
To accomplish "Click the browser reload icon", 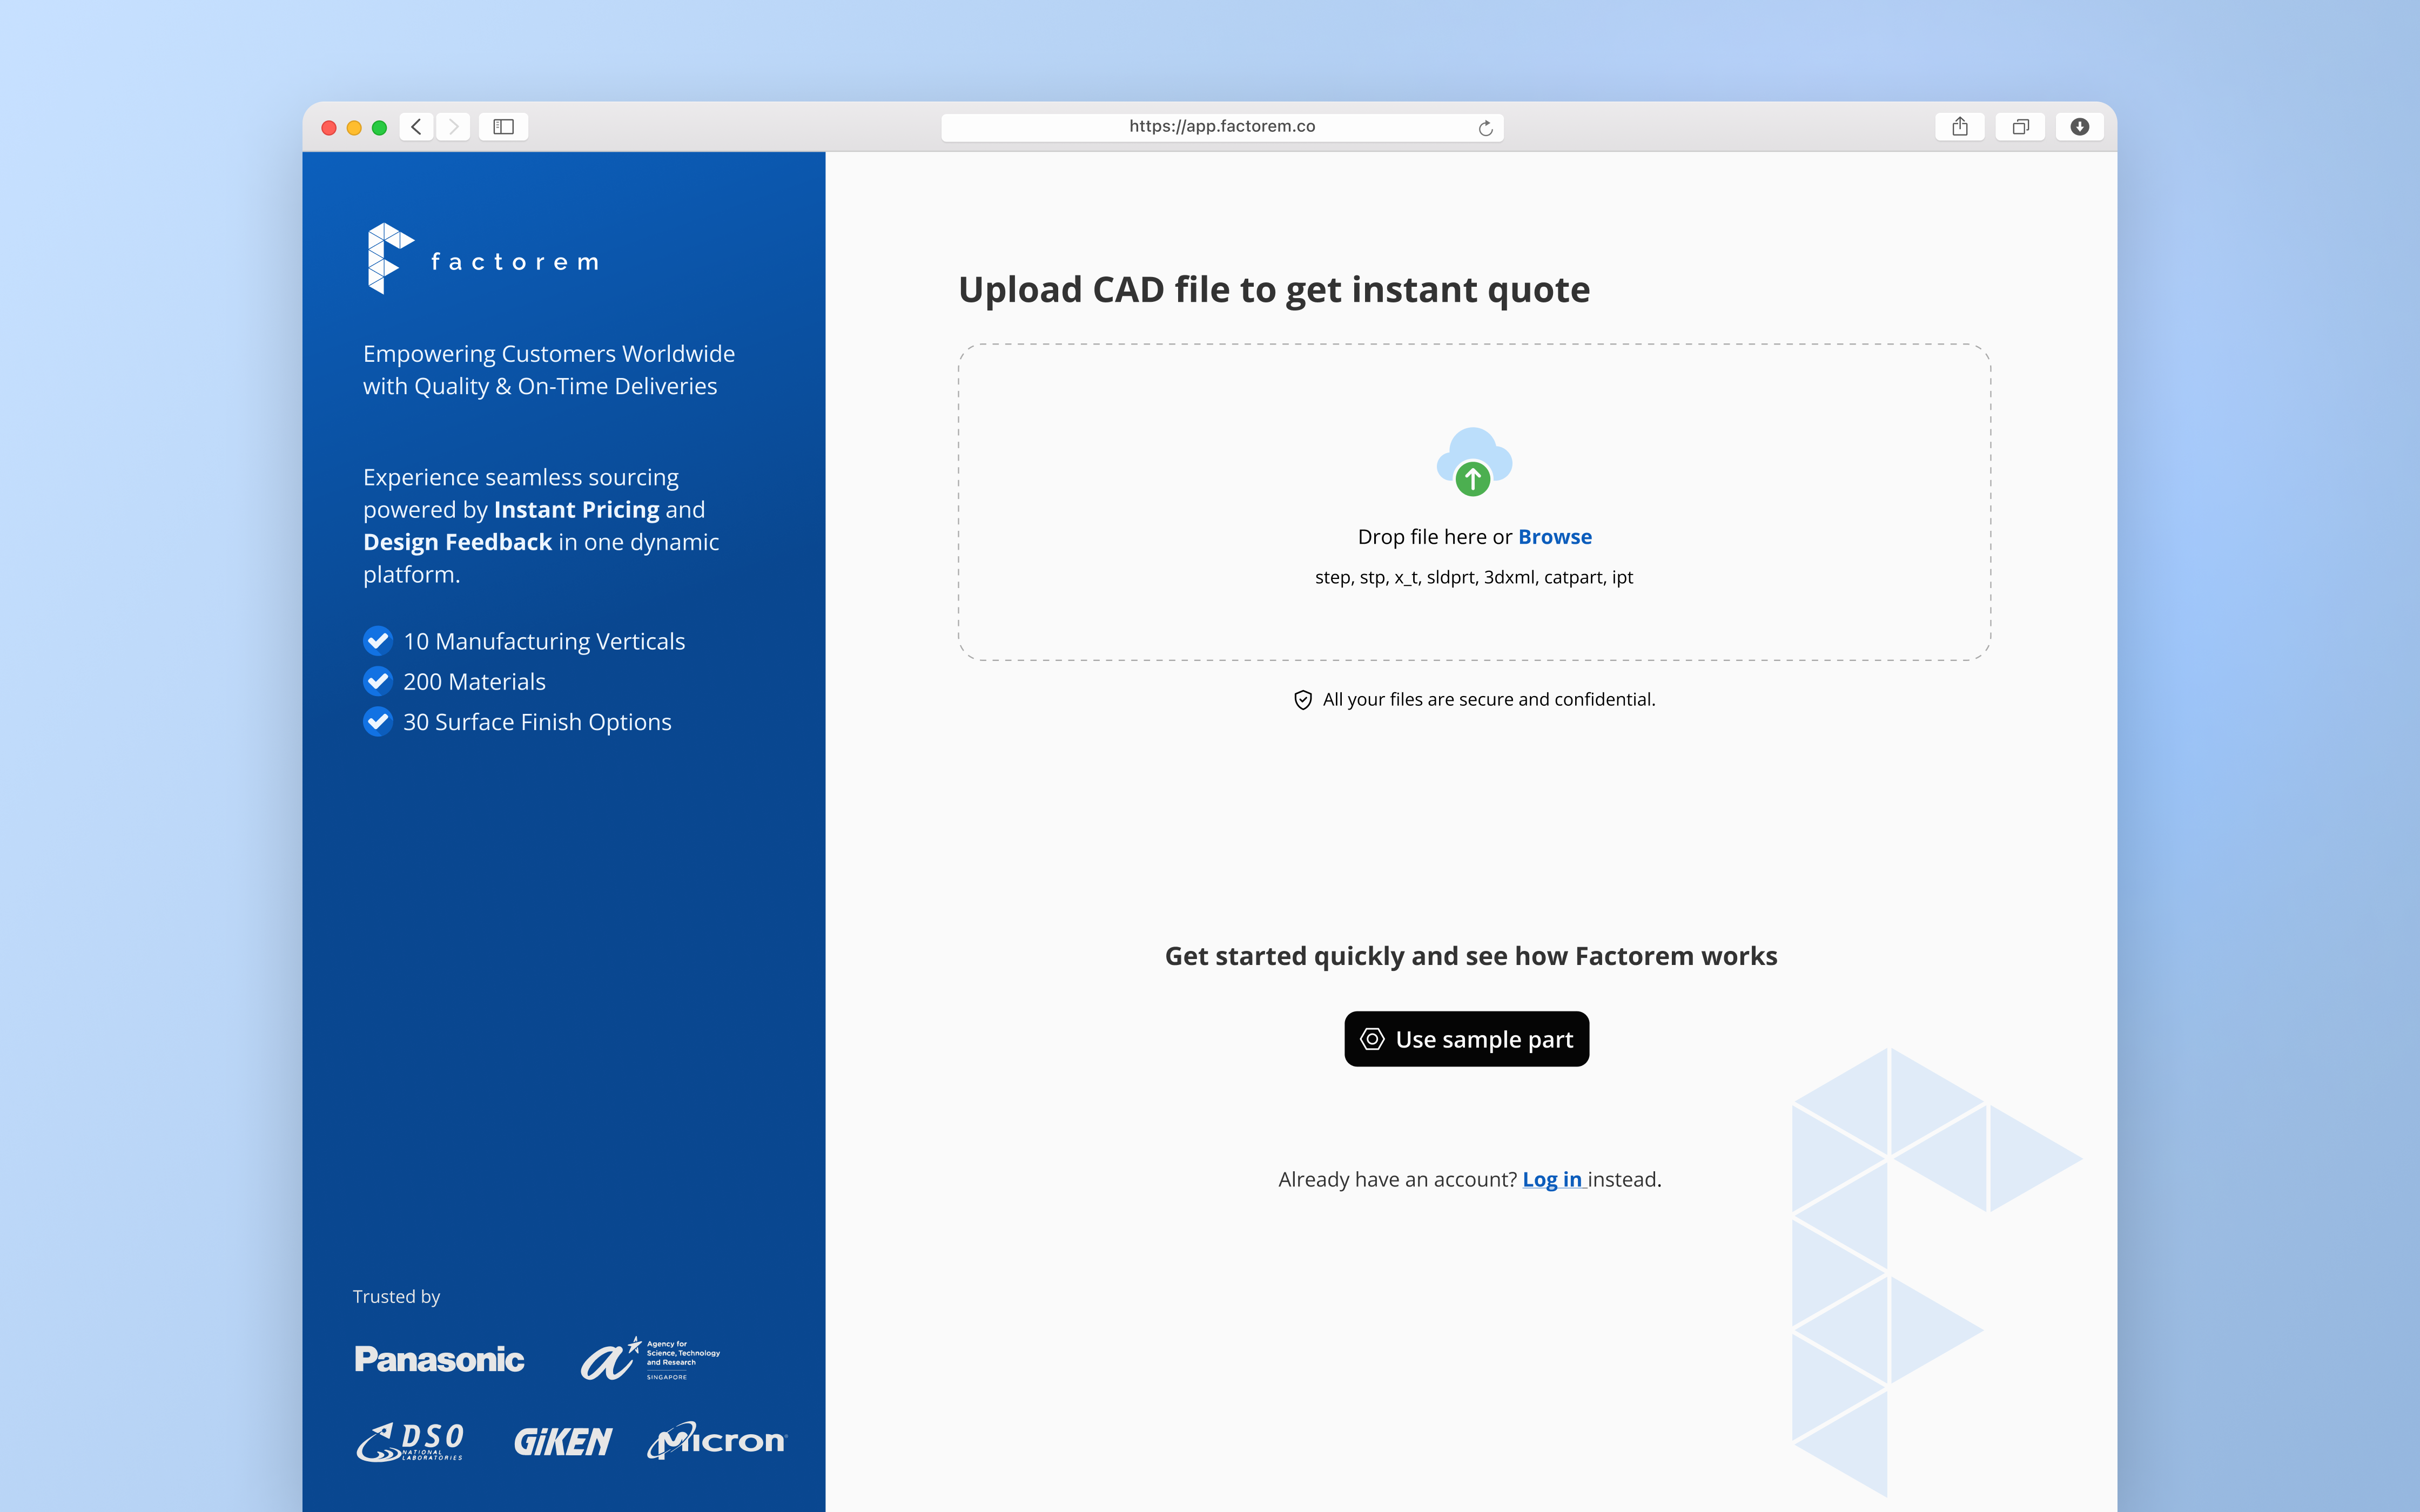I will [1485, 127].
